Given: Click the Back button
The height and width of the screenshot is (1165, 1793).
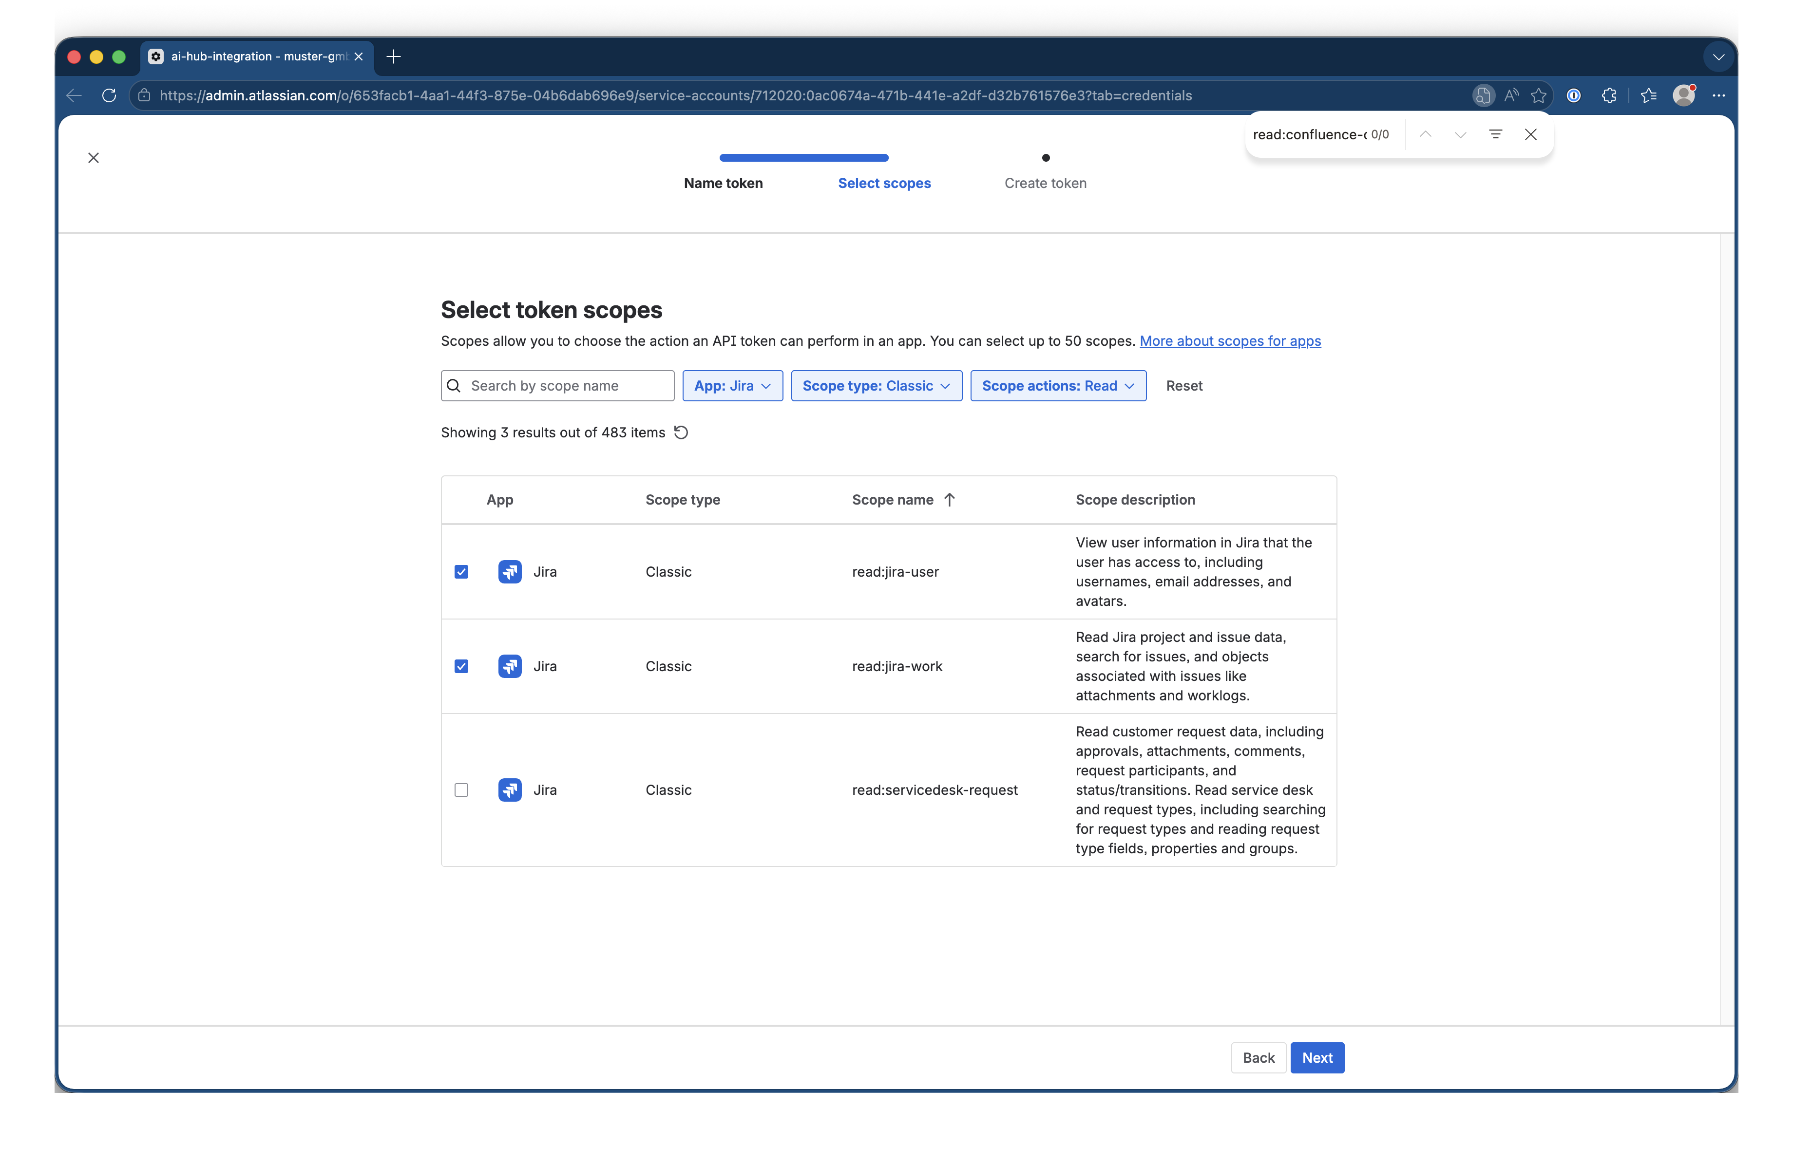Looking at the screenshot, I should [x=1258, y=1057].
